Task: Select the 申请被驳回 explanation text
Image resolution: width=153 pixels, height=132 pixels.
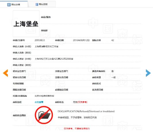Action: [77, 117]
